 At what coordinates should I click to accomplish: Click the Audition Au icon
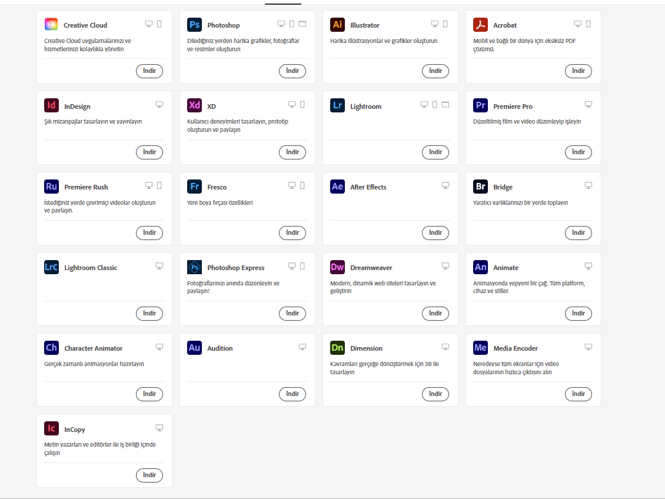pos(194,348)
